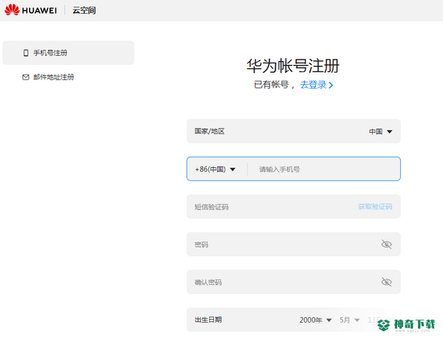This screenshot has height=341, width=443.
Task: Open the 2000年 birth year dropdown
Action: (315, 320)
